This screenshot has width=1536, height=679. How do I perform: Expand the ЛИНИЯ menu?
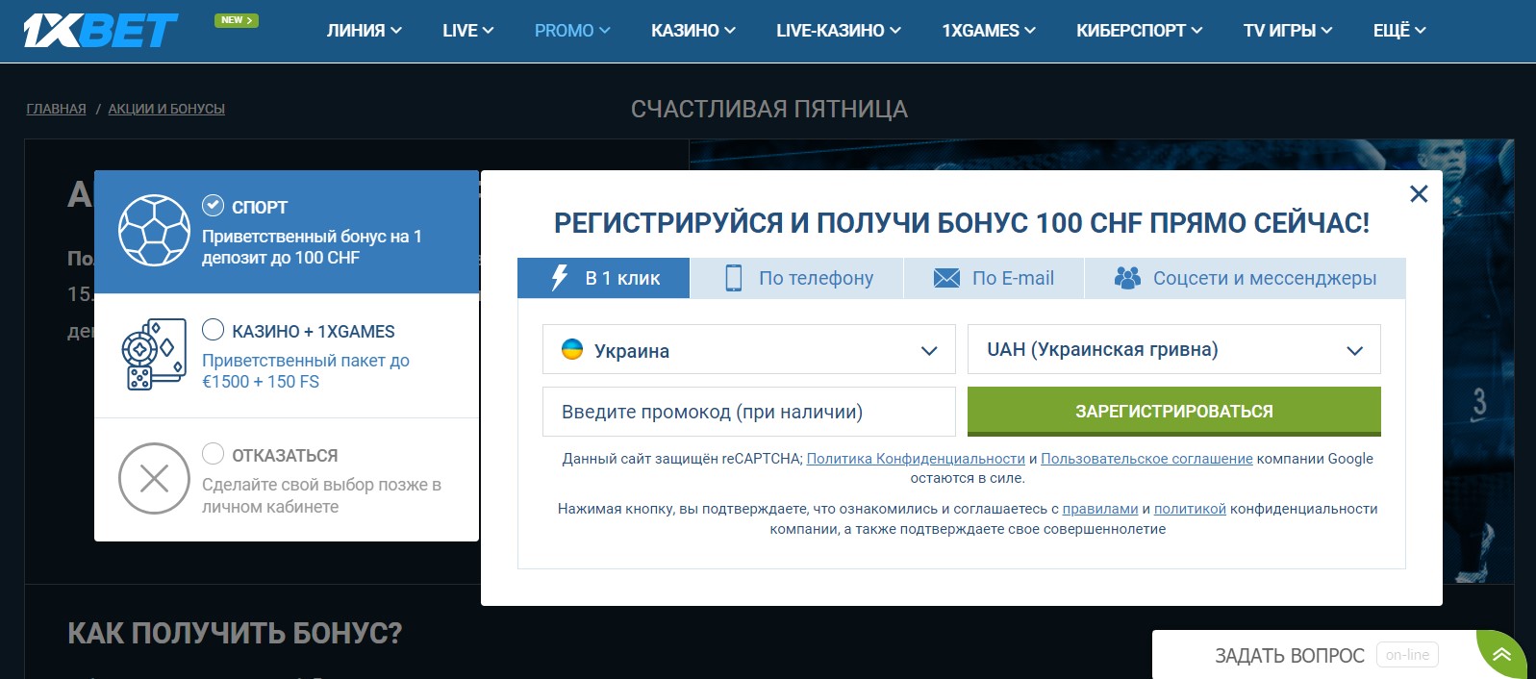click(x=364, y=31)
